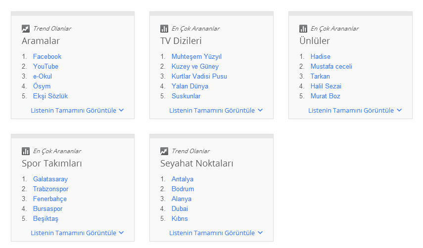Image resolution: width=423 pixels, height=248 pixels.
Task: Select Galatasaray in Spor Takımları
Action: pos(50,179)
